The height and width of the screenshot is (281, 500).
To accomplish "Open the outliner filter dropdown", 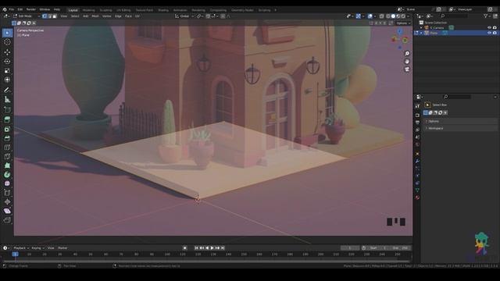I will (x=487, y=16).
